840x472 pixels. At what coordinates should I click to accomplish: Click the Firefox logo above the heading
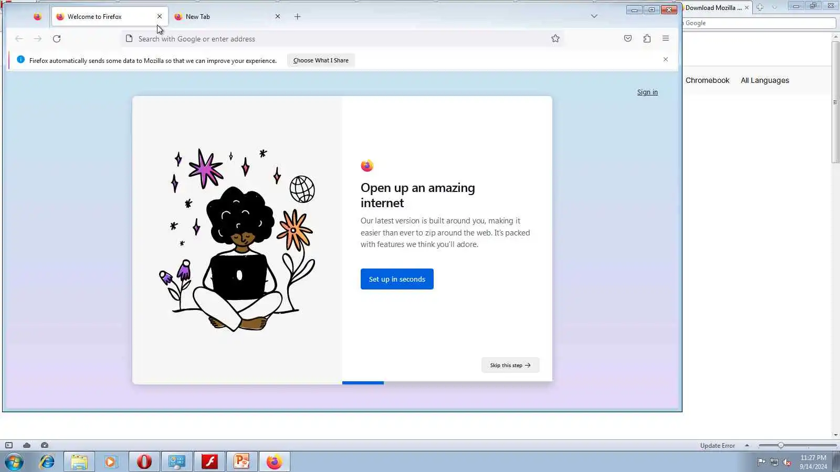(367, 166)
